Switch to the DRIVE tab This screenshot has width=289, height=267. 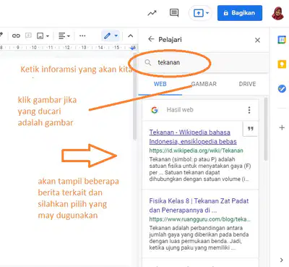pos(247,84)
